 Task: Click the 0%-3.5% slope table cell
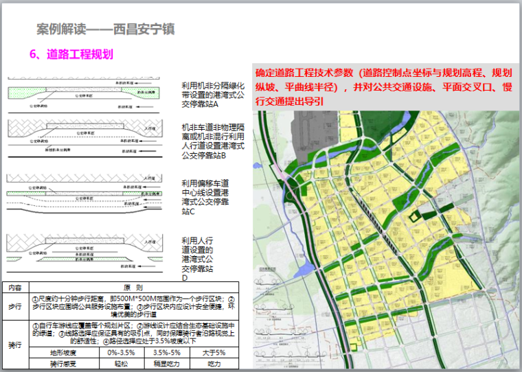(x=122, y=352)
